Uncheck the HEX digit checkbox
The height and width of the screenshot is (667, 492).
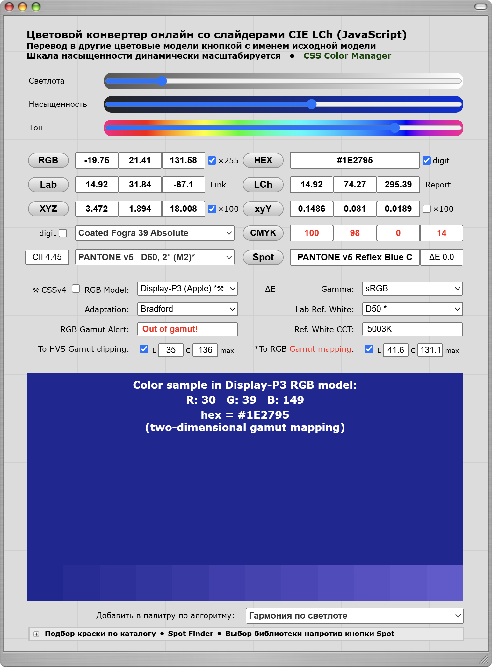[x=427, y=160]
